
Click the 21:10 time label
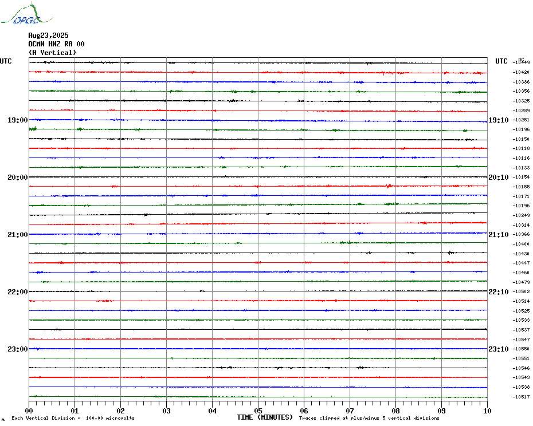(499, 235)
